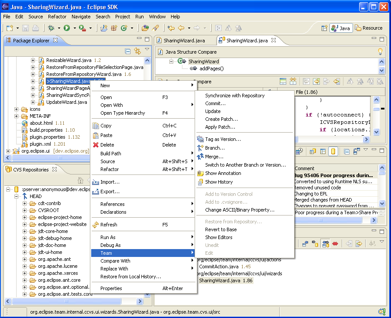Expand the META-INF folder node
The height and width of the screenshot is (318, 391).
click(x=16, y=116)
